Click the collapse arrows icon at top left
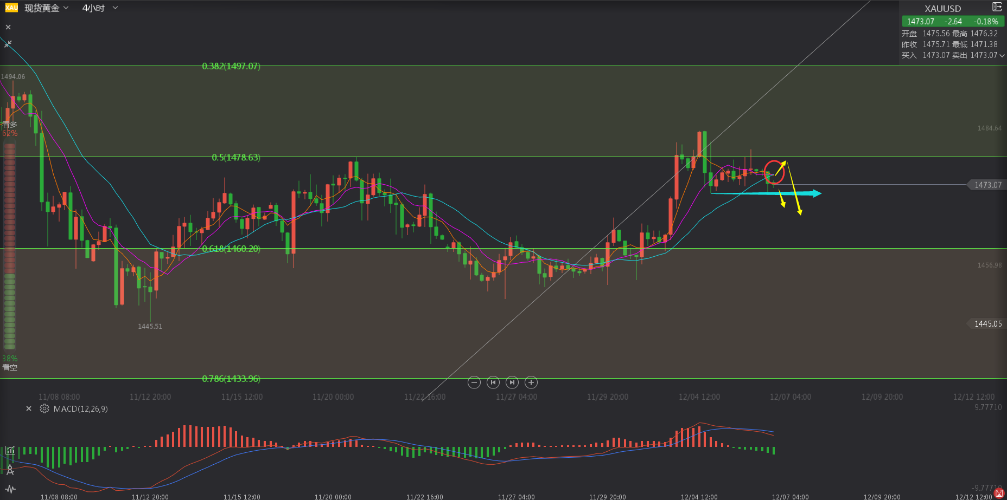Image resolution: width=1007 pixels, height=500 pixels. pyautogui.click(x=8, y=43)
